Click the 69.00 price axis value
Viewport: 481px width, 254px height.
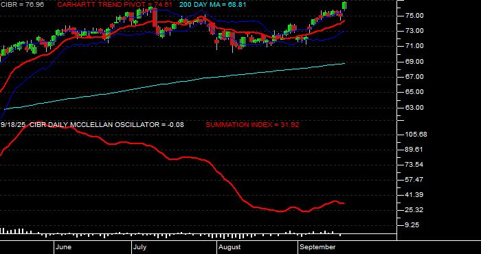(x=415, y=61)
